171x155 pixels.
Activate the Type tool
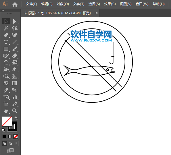pyautogui.click(x=6, y=42)
